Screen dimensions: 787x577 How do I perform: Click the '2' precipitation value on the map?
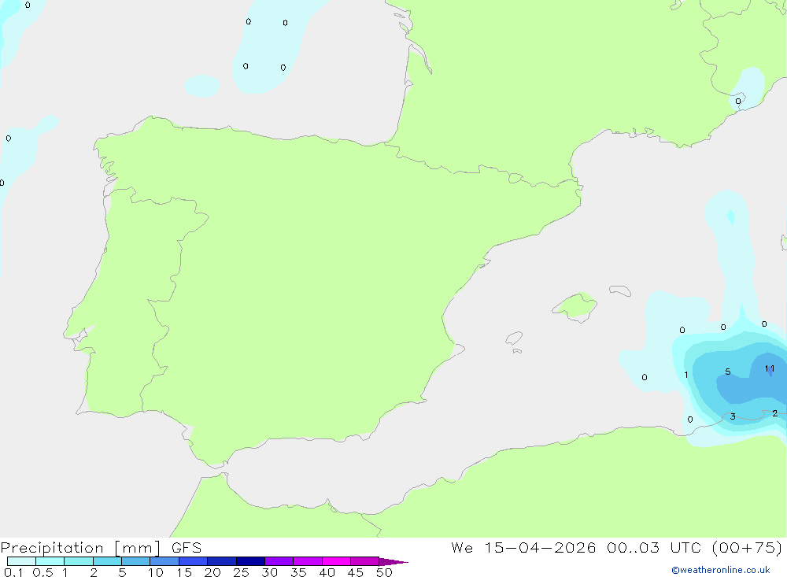[x=775, y=413]
